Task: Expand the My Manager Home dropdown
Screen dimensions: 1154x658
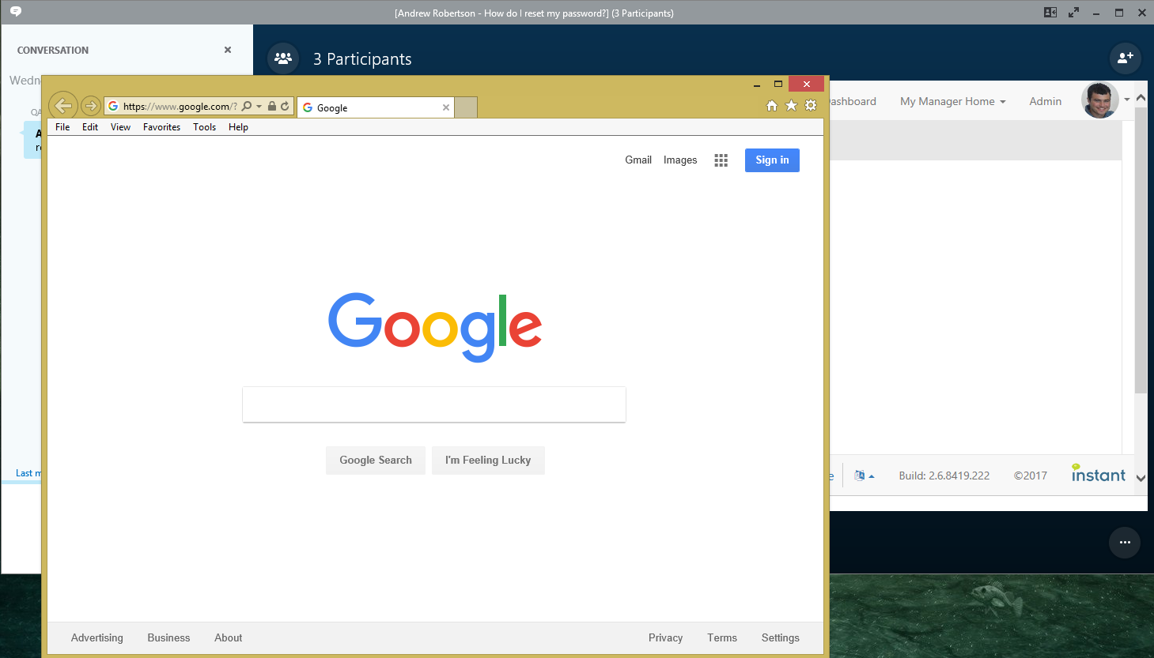Action: pos(953,101)
